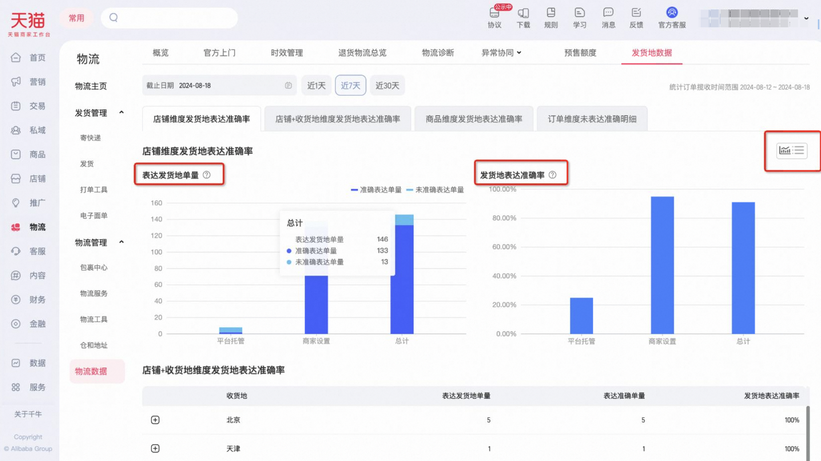Expand the 天津 table row
Viewport: 821px width, 461px height.
click(155, 449)
